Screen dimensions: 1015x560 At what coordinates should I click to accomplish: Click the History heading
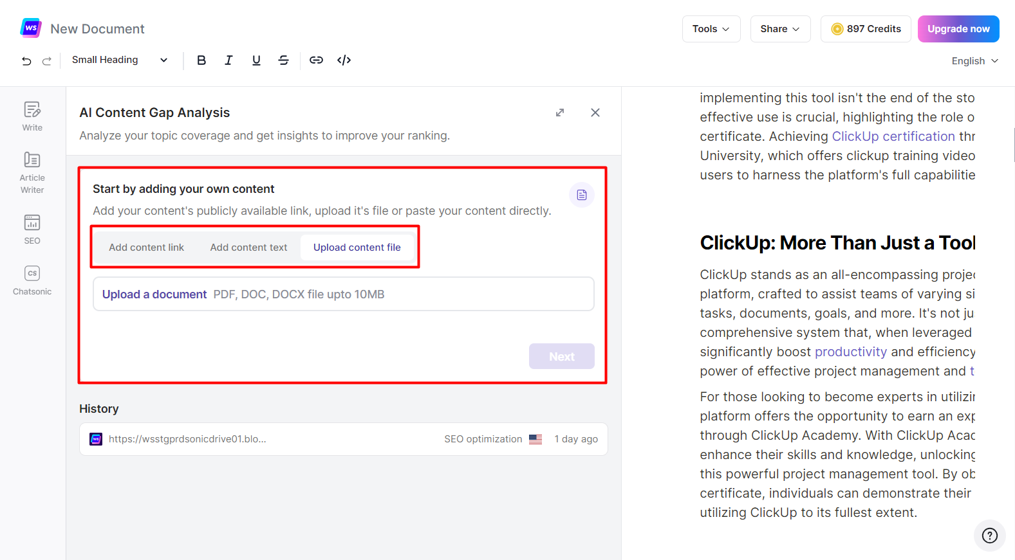(x=99, y=409)
